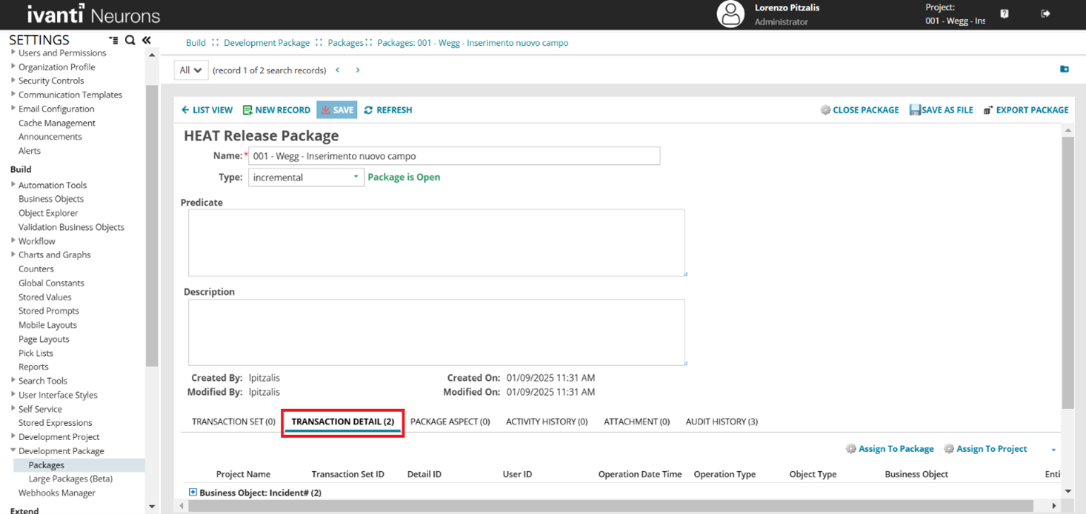Expand Automation Tools tree node
Screen dimensions: 1086x514
coord(13,185)
